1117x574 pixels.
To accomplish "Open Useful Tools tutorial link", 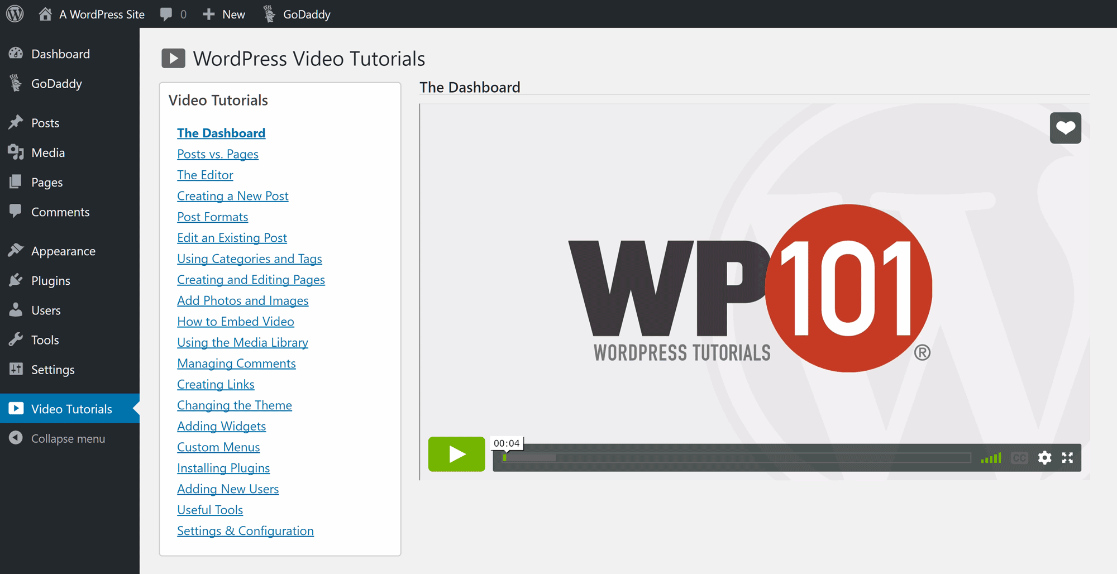I will 210,510.
